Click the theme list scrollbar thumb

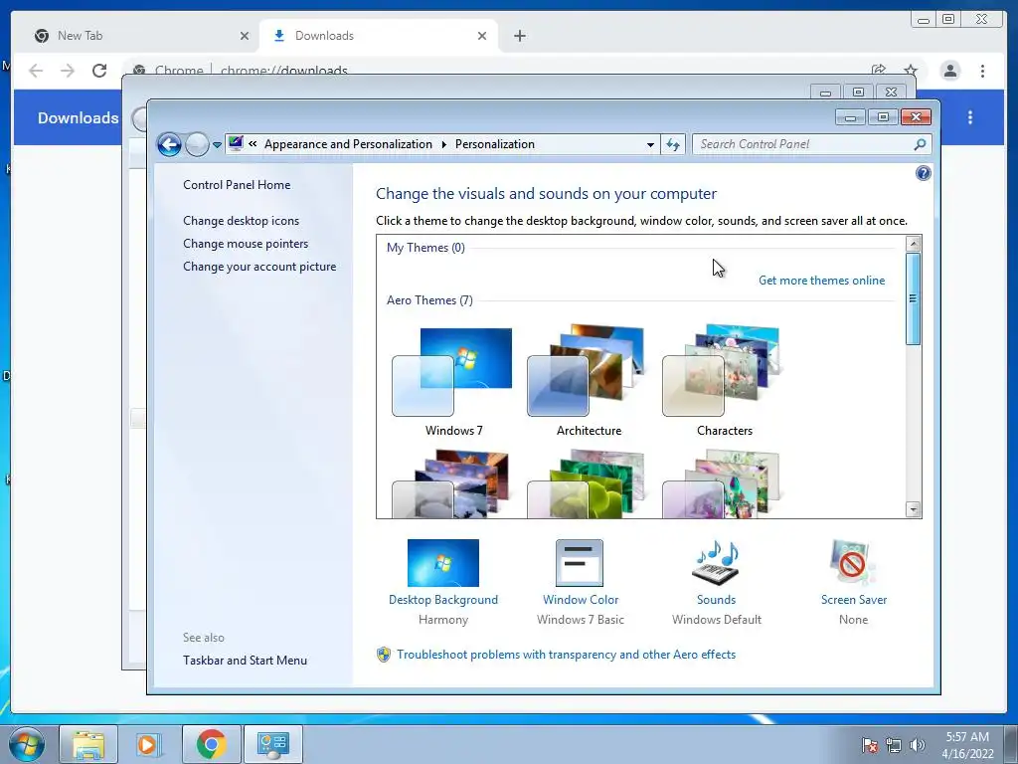913,298
